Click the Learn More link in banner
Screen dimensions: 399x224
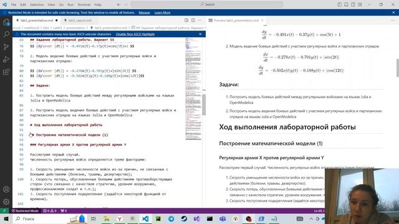tap(162, 12)
